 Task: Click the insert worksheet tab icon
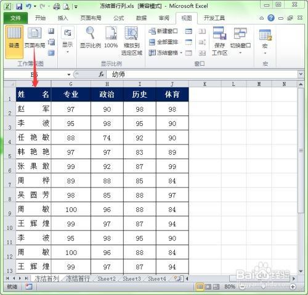(x=178, y=278)
